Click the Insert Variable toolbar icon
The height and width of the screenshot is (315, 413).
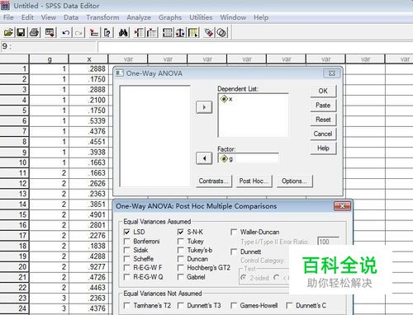coord(152,33)
